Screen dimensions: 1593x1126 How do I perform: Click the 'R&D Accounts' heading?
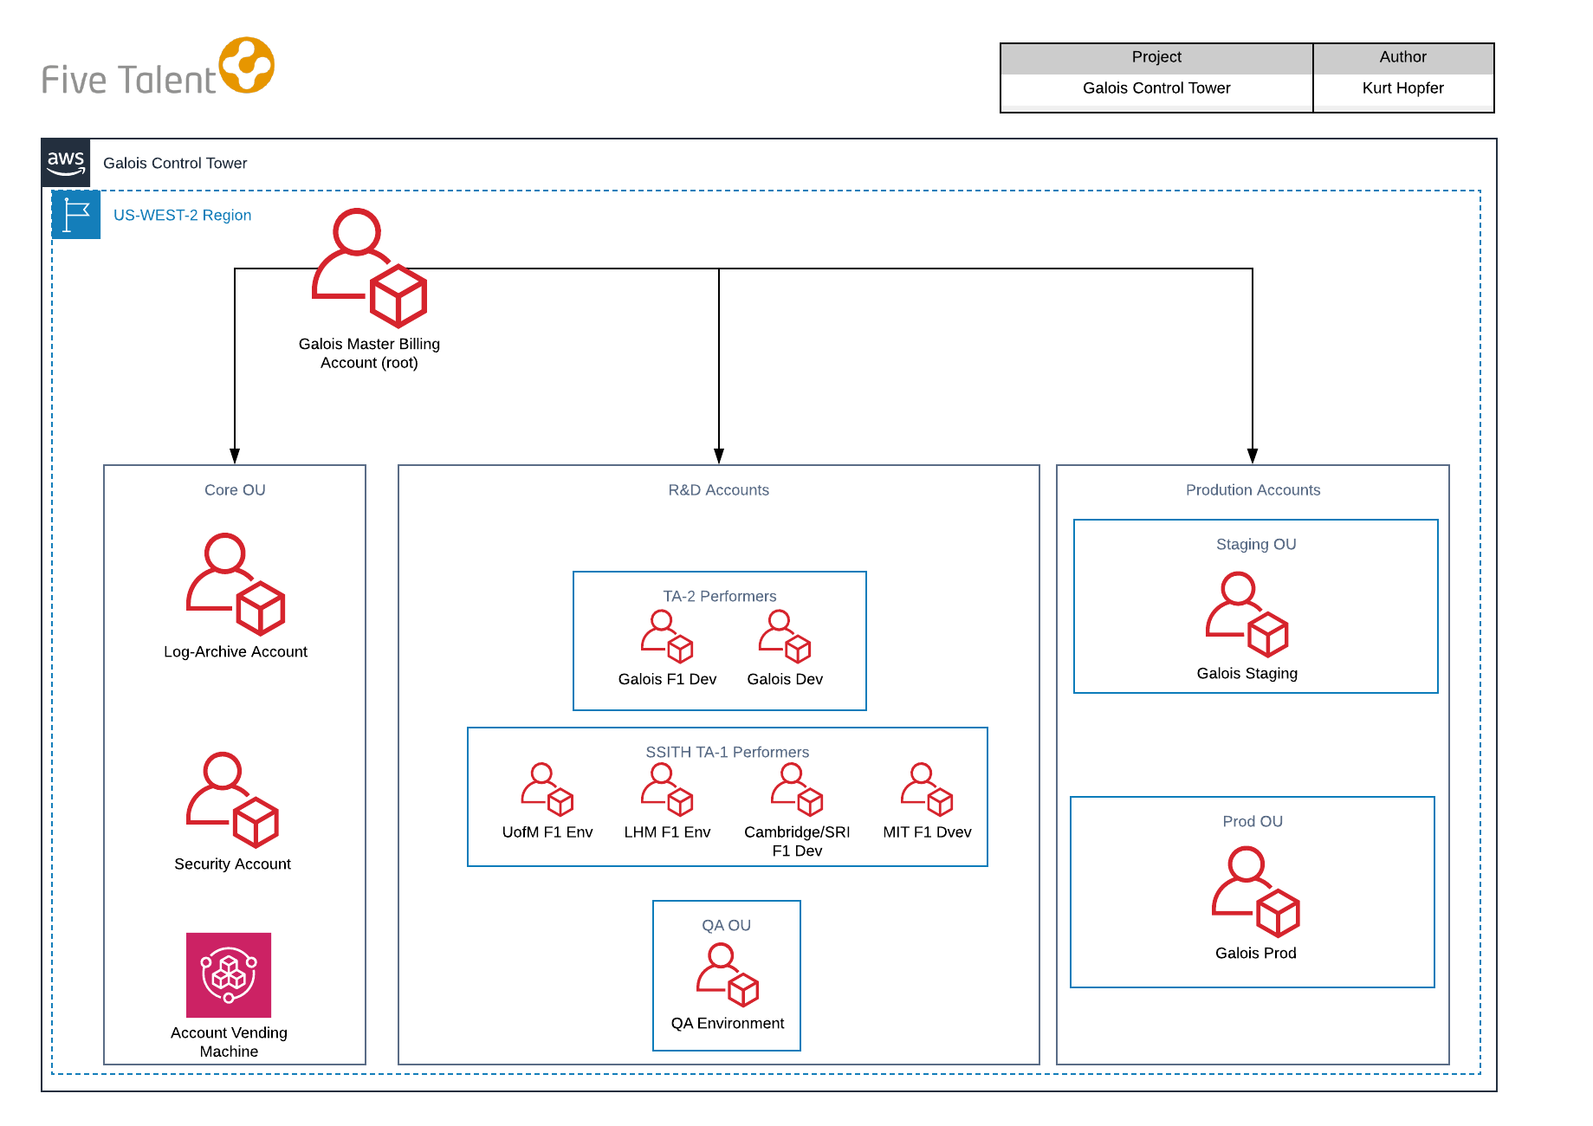[x=719, y=490]
